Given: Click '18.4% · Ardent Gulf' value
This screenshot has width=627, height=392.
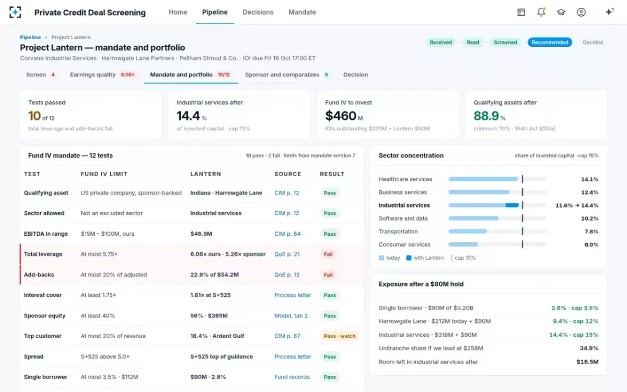Looking at the screenshot, I should coord(217,336).
